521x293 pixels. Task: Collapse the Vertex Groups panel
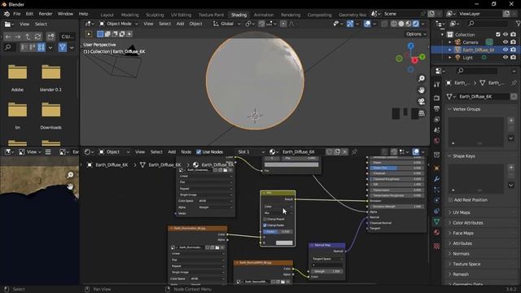[x=466, y=109]
